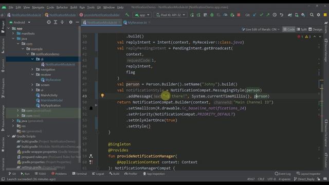Toggle Live Edit of literals setting

coord(261,29)
